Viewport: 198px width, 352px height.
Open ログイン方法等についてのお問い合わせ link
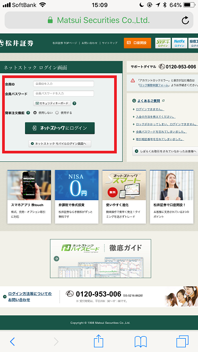click(30, 297)
